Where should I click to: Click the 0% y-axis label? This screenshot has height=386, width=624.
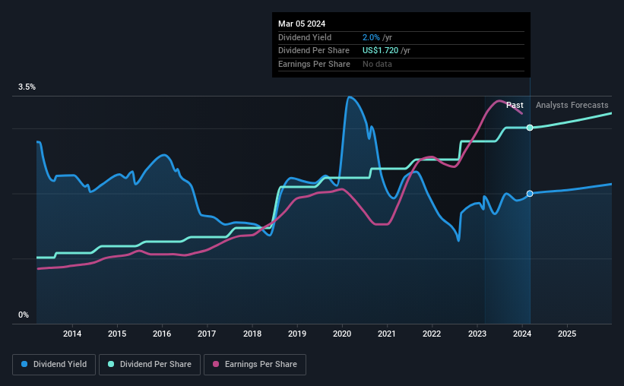24,315
